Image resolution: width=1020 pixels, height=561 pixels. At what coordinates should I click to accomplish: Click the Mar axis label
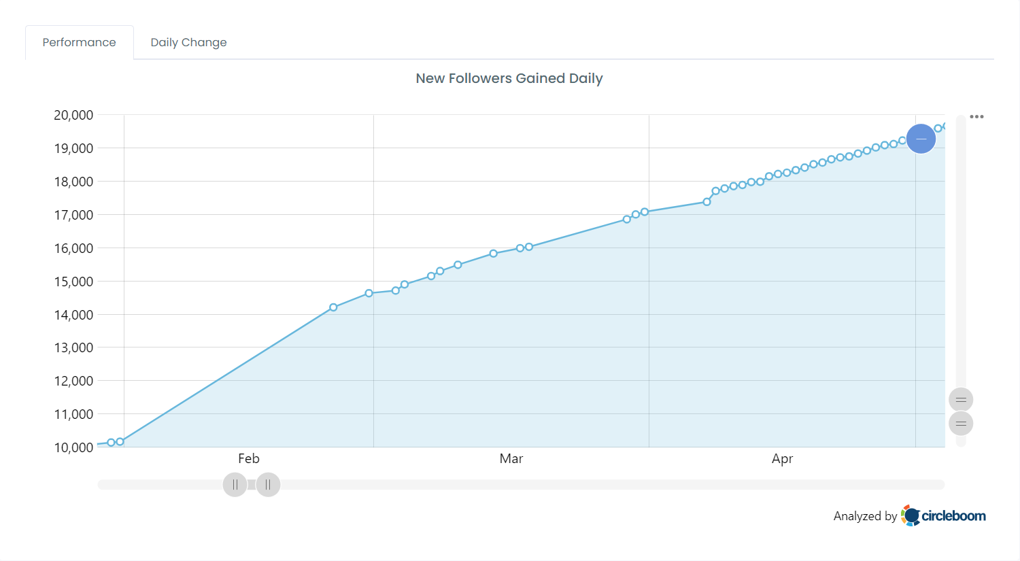click(x=511, y=458)
